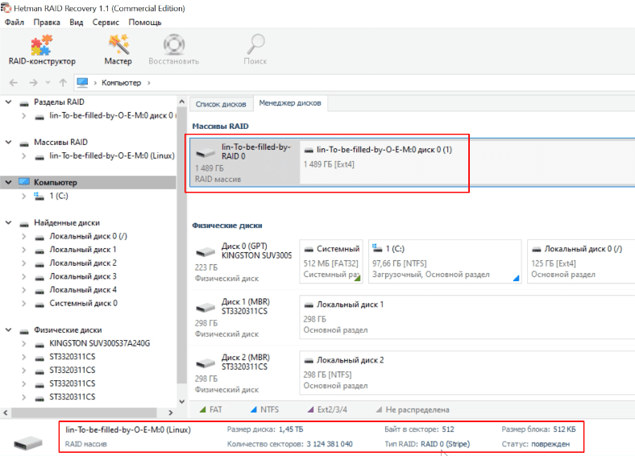The width and height of the screenshot is (635, 456).
Task: Open the Сервис menu
Action: pos(105,23)
